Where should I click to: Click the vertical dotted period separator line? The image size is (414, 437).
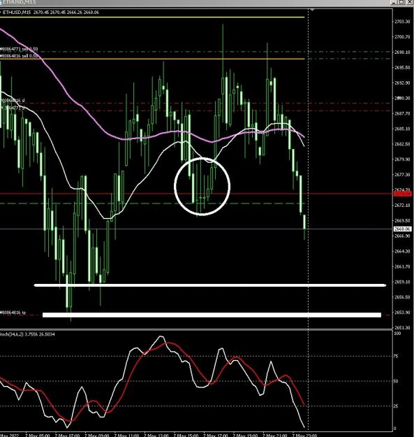pos(308,220)
